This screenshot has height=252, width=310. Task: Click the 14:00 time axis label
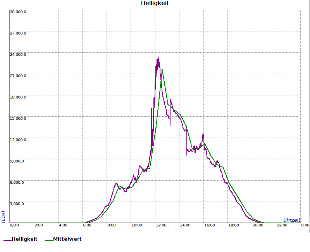point(185,225)
